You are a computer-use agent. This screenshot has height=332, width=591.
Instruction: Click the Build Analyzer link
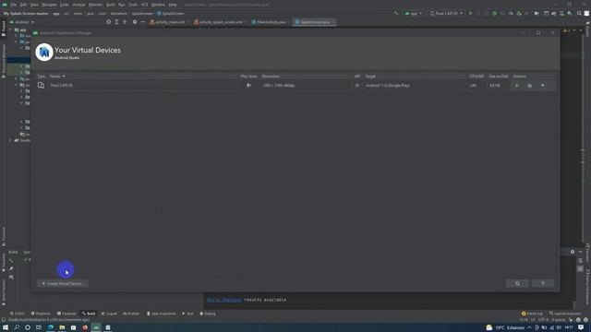[x=224, y=300]
